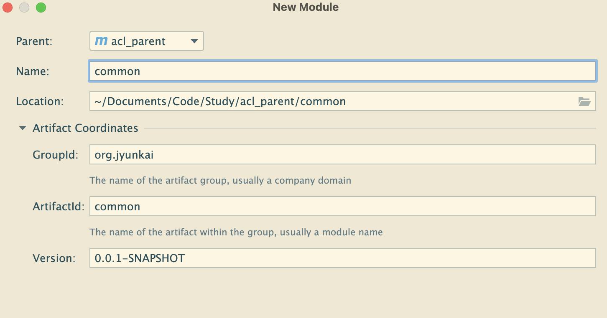
Task: Click the 'Parent:' label
Action: pyautogui.click(x=34, y=41)
